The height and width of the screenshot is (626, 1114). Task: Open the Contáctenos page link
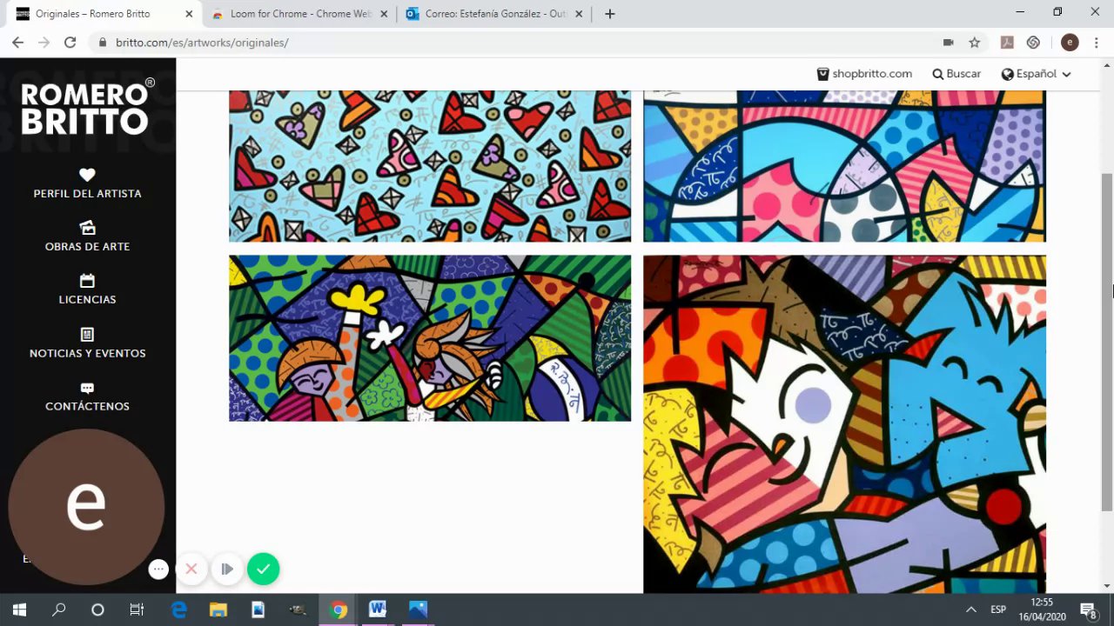(x=87, y=407)
